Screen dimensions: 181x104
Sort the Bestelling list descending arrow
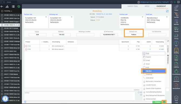(12, 11)
